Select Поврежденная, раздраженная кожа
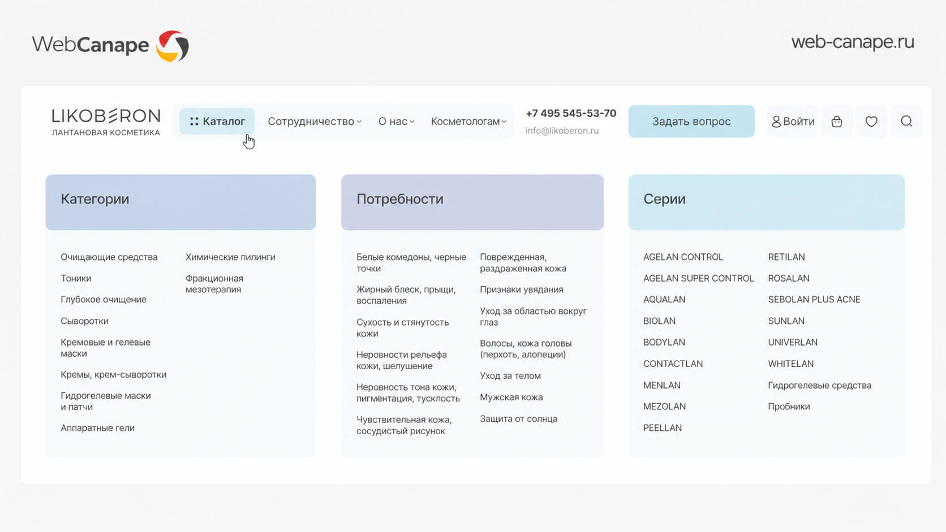 coord(523,262)
